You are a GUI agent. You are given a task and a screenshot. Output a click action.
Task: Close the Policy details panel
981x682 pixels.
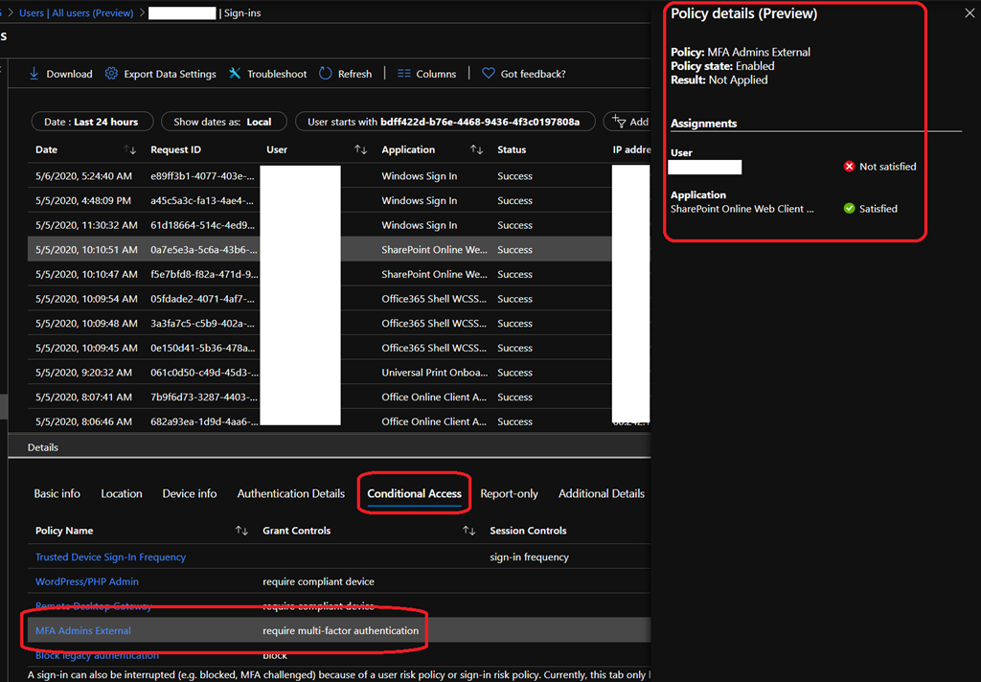click(970, 13)
